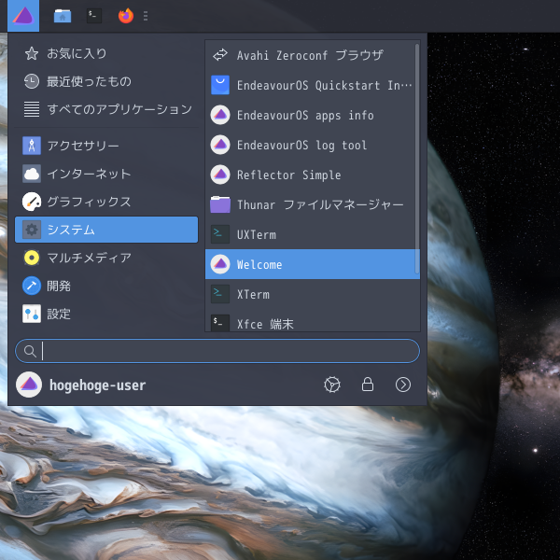560x560 pixels.
Task: Click the menu search input field
Action: (x=217, y=351)
